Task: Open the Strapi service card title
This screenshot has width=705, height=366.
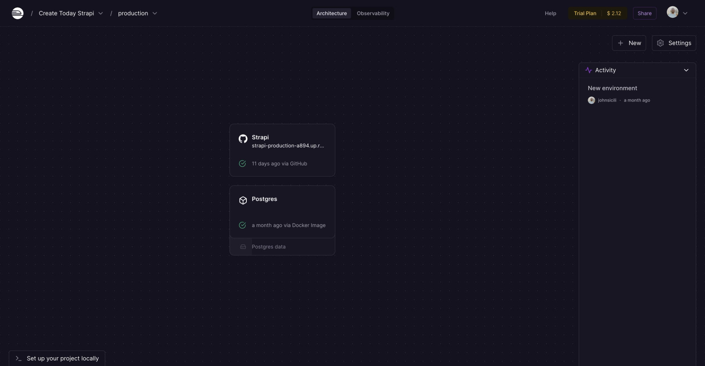Action: point(260,137)
